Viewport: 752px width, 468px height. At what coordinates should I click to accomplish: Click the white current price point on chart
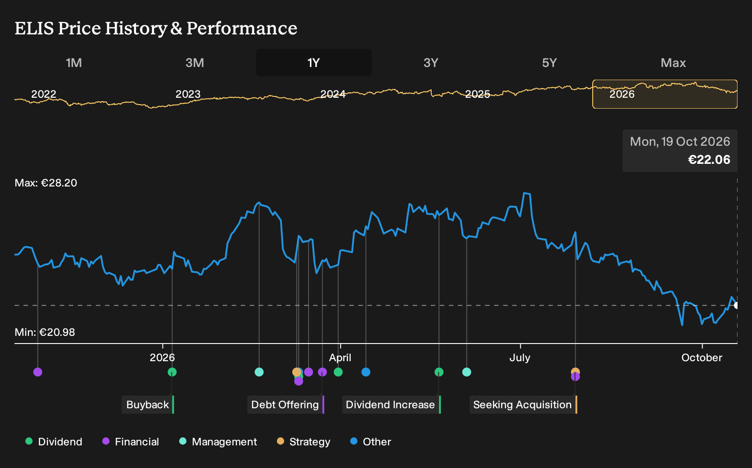pyautogui.click(x=737, y=306)
